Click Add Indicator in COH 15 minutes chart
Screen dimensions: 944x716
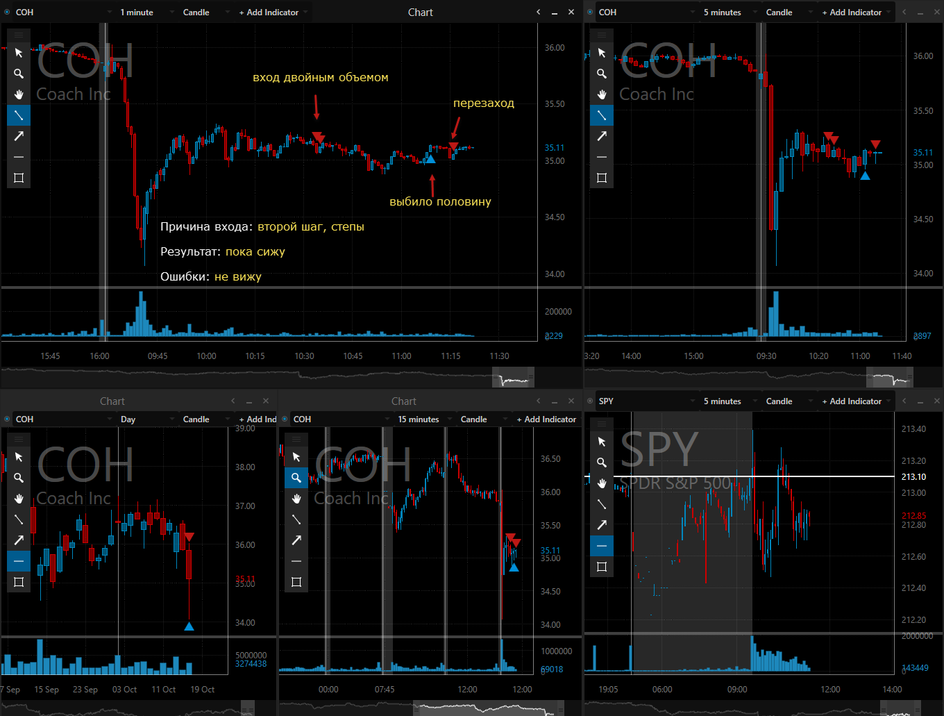tap(546, 419)
